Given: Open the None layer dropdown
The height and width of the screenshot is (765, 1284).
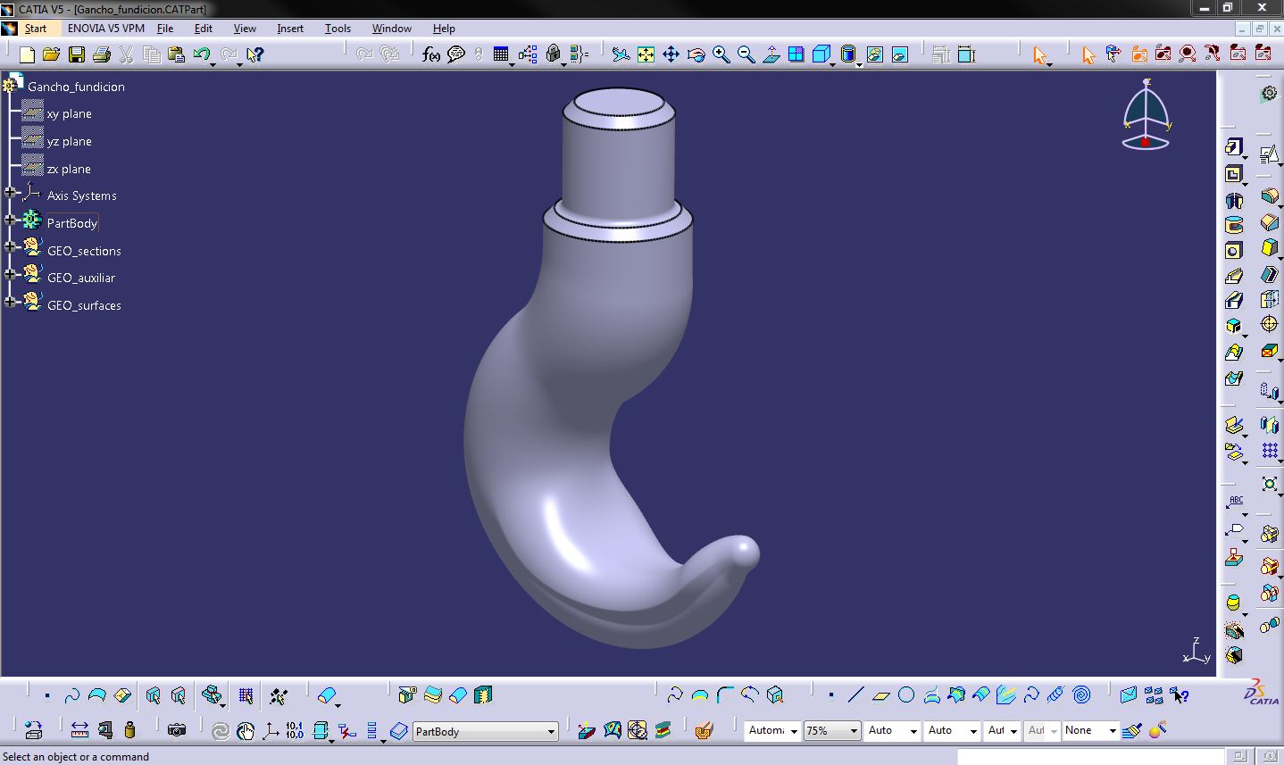Looking at the screenshot, I should 1090,730.
